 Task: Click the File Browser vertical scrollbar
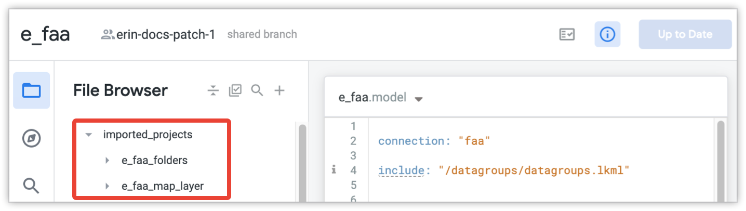(302, 161)
